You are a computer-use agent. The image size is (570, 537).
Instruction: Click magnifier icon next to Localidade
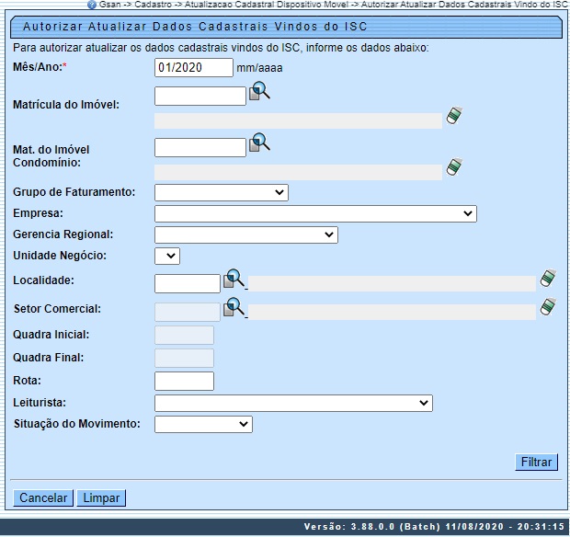(x=234, y=279)
